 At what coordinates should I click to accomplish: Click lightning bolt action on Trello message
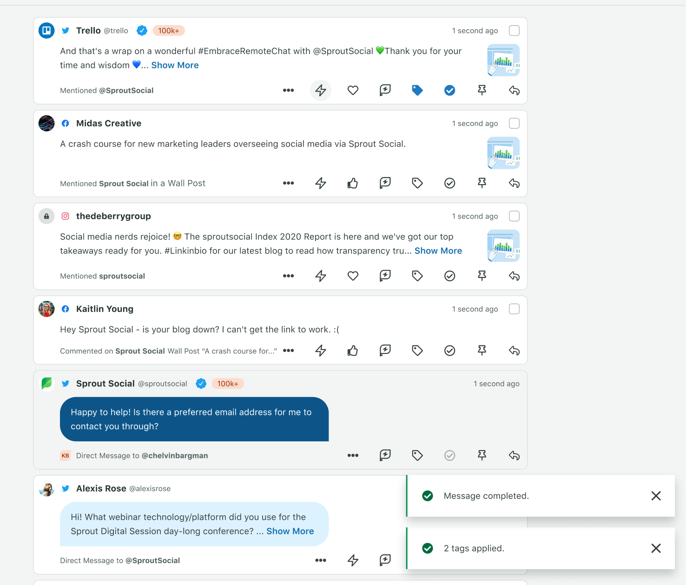tap(321, 90)
